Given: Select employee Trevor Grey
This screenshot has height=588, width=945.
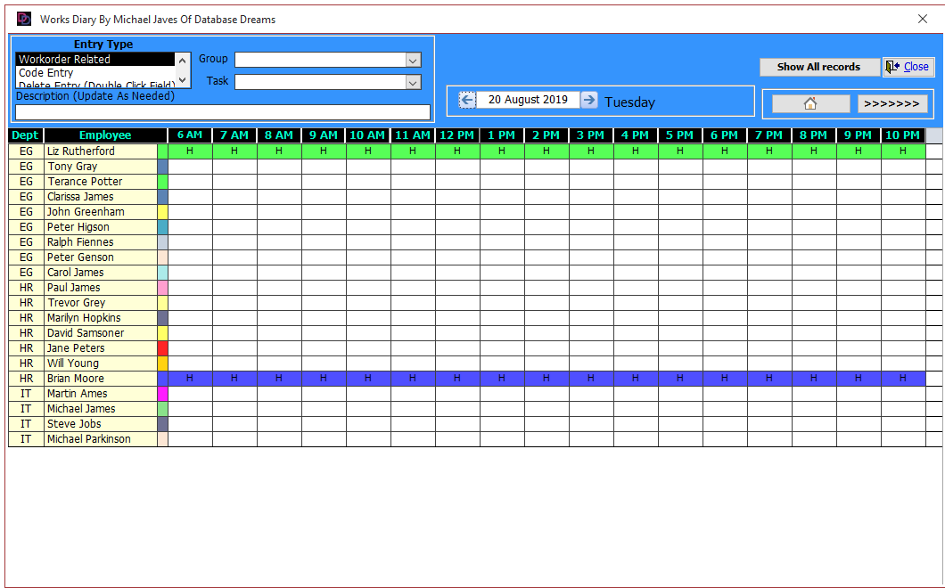Looking at the screenshot, I should point(101,302).
